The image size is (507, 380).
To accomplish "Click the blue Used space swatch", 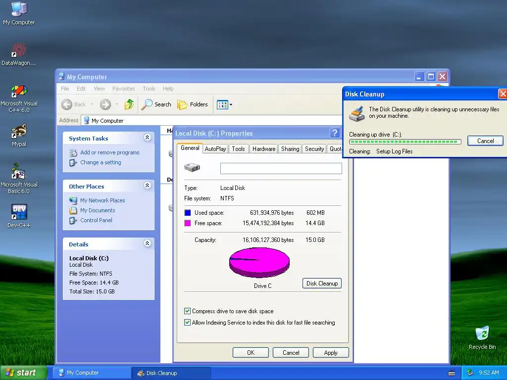I will pyautogui.click(x=188, y=213).
